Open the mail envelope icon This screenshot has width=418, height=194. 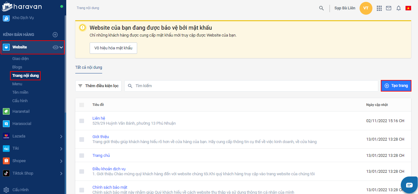389,8
